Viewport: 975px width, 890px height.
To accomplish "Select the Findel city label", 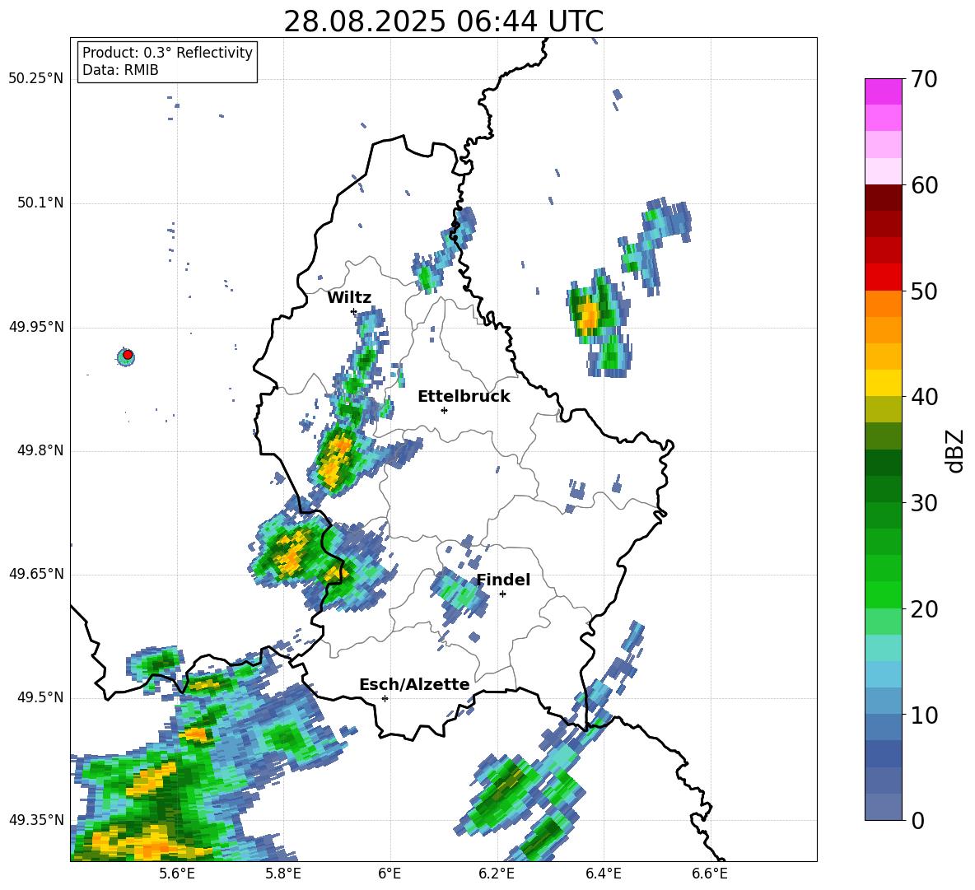I will point(503,580).
